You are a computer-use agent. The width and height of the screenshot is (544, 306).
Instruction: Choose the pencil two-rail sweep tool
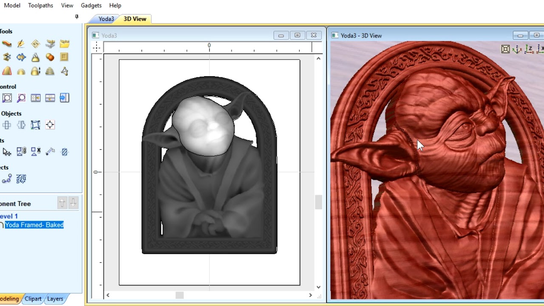click(21, 44)
